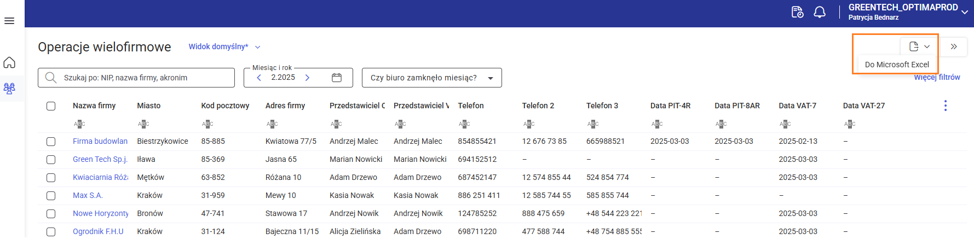This screenshot has width=974, height=239.
Task: Select phone 888 475 659 cell
Action: [543, 213]
